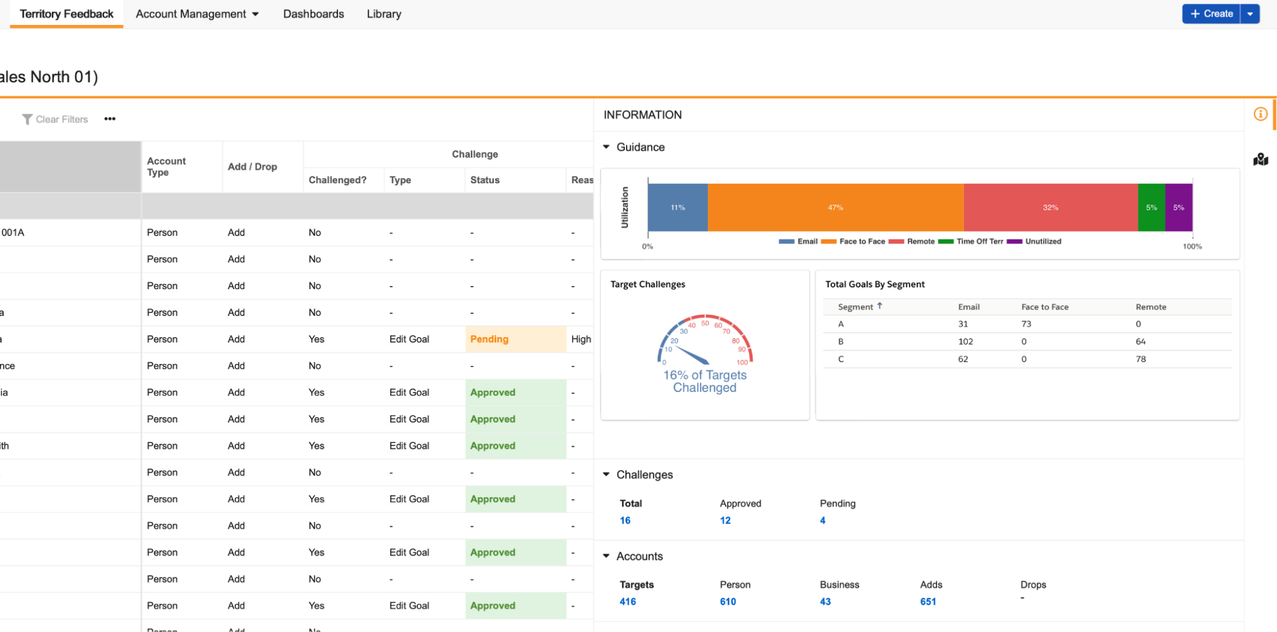
Task: Click the purple Unutilized bar segment
Action: point(1179,207)
